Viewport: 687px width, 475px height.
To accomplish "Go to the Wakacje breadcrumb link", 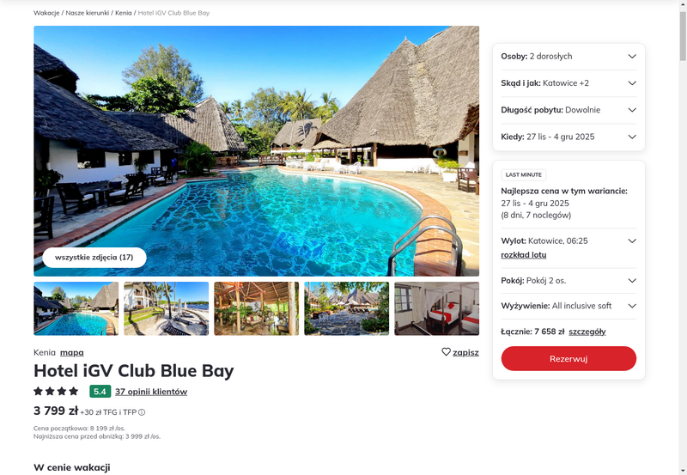I will [46, 13].
